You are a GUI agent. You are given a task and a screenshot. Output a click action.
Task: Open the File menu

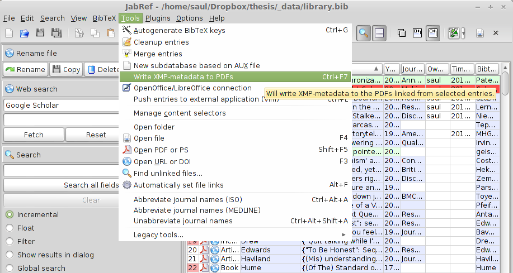pos(9,18)
